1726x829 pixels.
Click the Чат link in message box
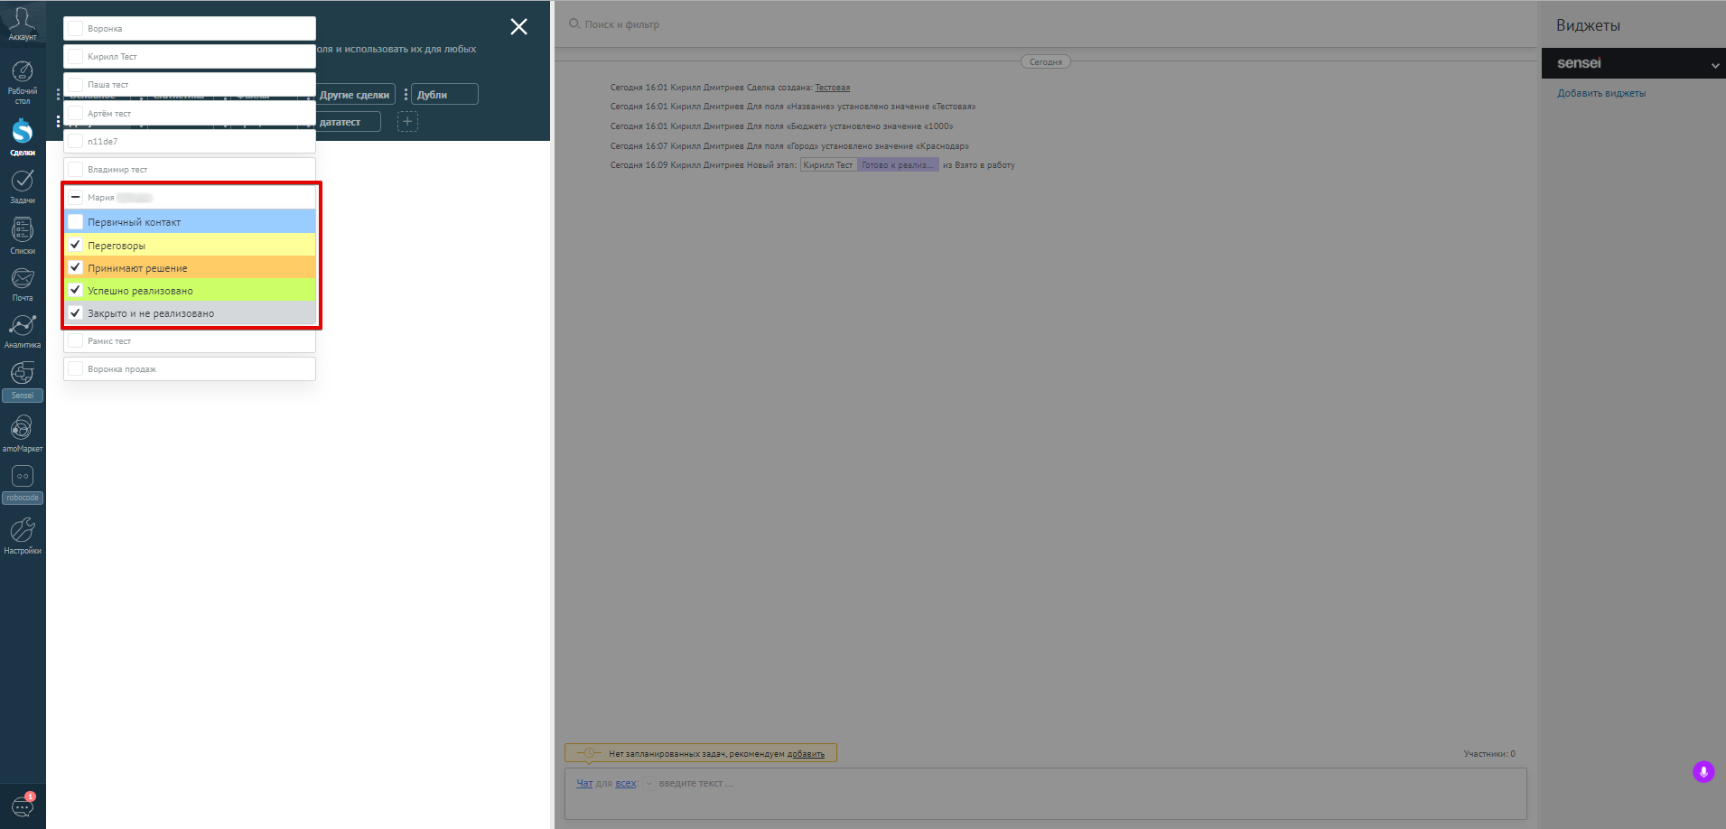pos(584,784)
